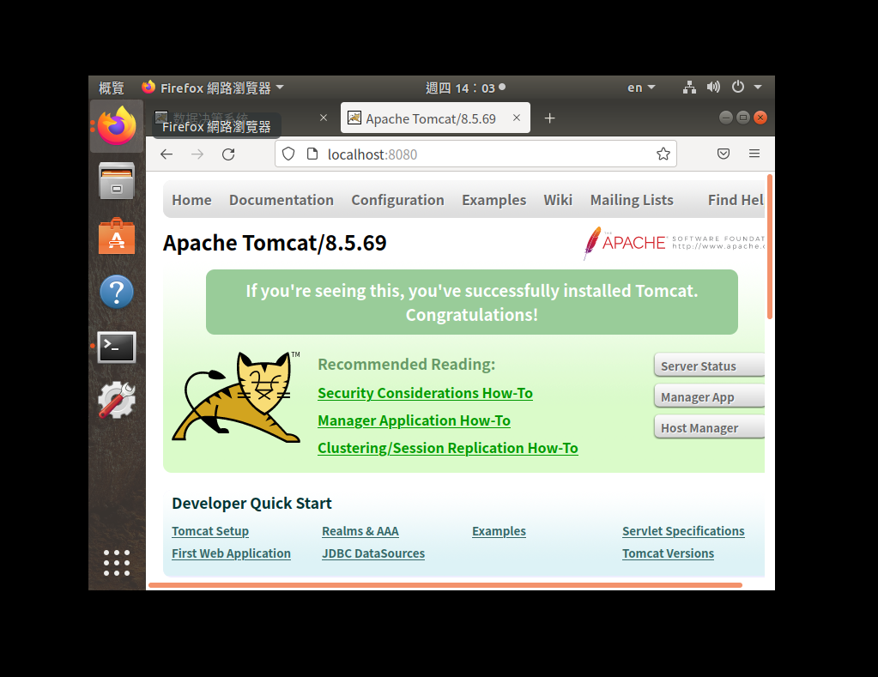Image resolution: width=878 pixels, height=677 pixels.
Task: Click the horizontal scrollbar at page bottom
Action: (x=445, y=584)
